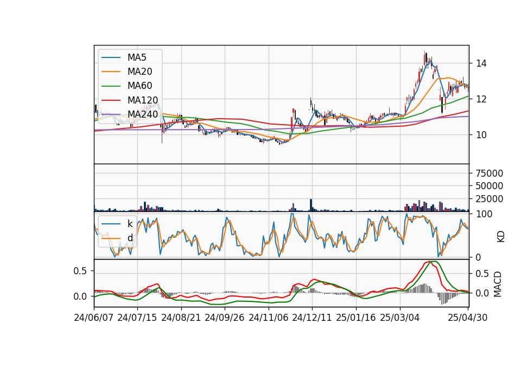Click the MA240 legend label

click(x=143, y=114)
